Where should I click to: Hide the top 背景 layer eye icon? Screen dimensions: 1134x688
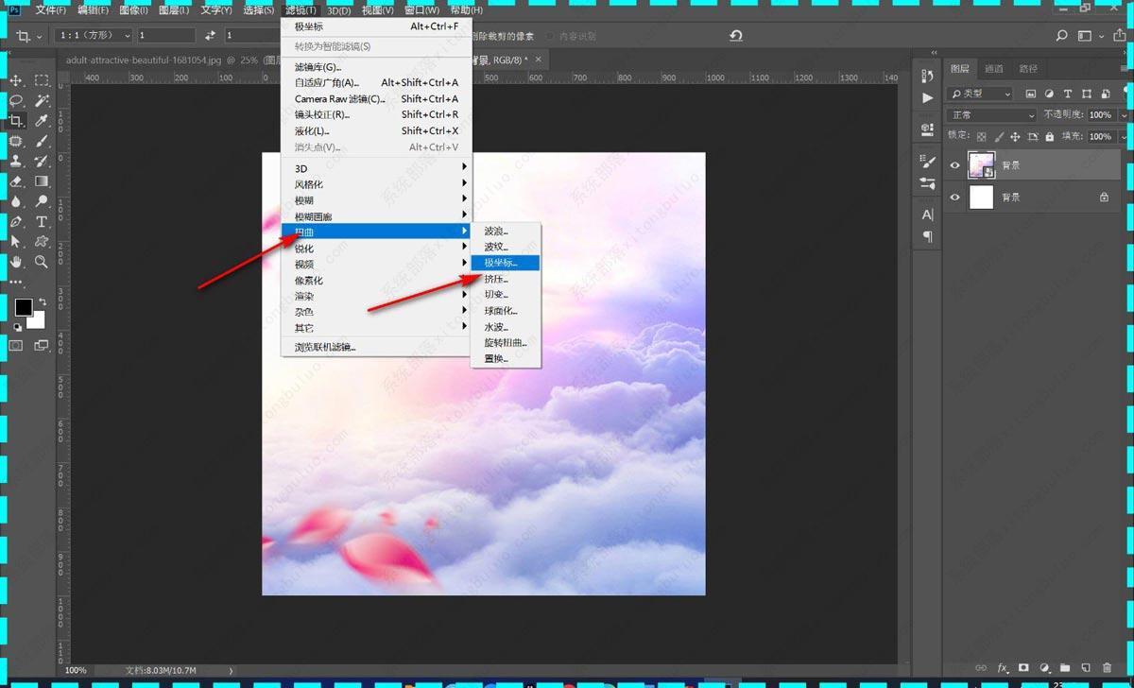(955, 165)
